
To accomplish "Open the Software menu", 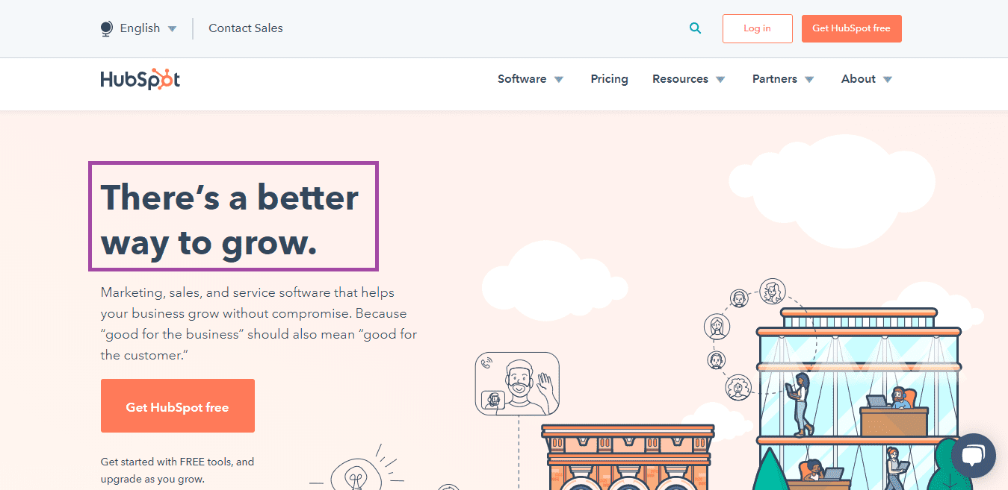I will (522, 79).
